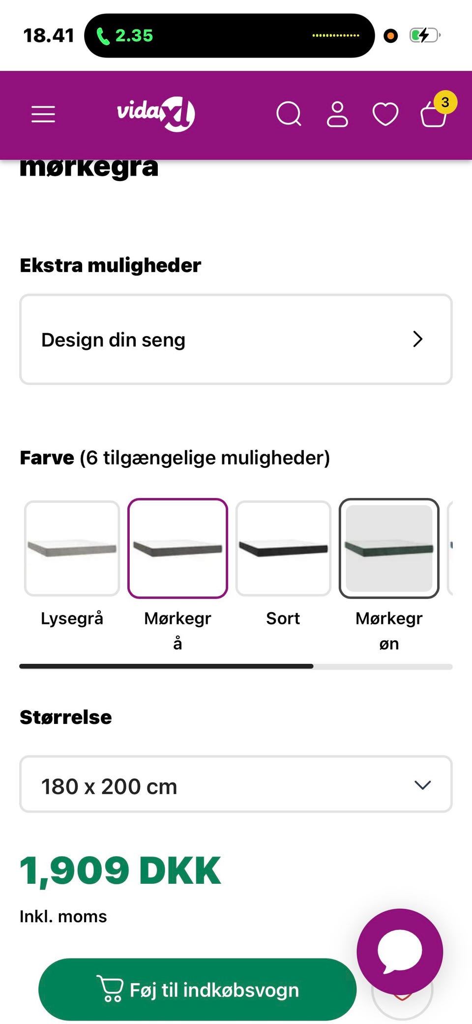
Task: Open the hamburger navigation menu
Action: click(x=43, y=114)
